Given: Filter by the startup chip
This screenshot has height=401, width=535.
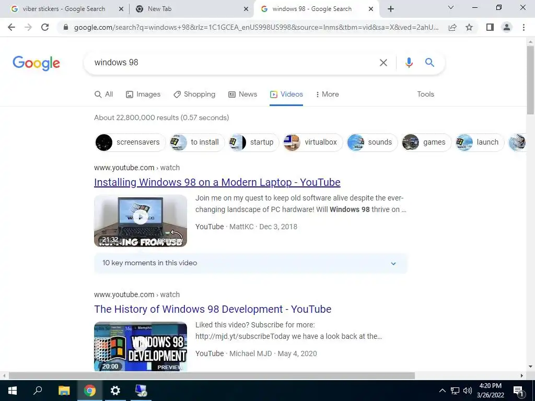Looking at the screenshot, I should click(254, 142).
